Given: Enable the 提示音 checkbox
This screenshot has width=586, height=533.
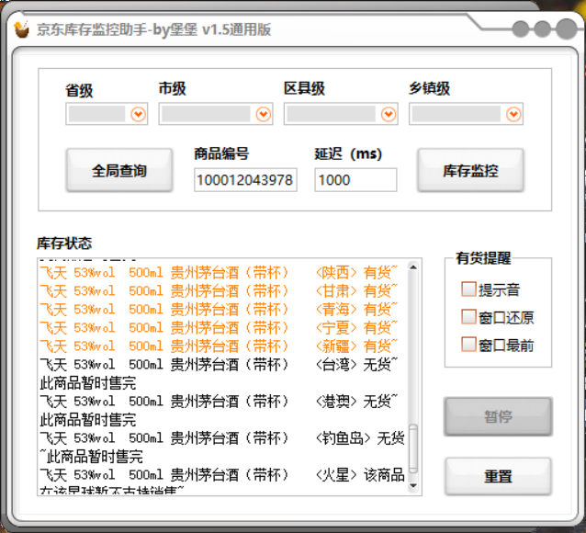Looking at the screenshot, I should point(468,289).
